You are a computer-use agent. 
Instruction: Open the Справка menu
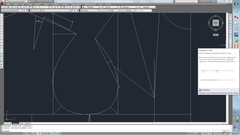pyautogui.click(x=108, y=4)
